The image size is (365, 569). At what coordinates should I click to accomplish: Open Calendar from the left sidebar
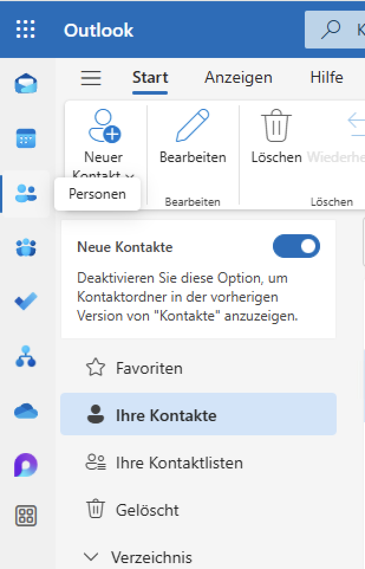click(26, 138)
